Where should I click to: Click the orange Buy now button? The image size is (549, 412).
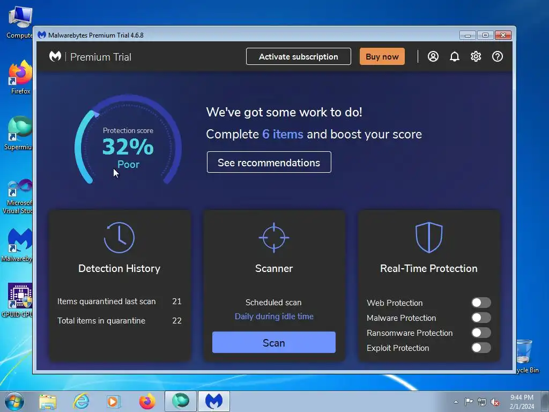[382, 56]
